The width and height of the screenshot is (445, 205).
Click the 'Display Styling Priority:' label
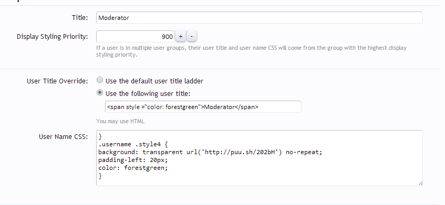pos(52,37)
